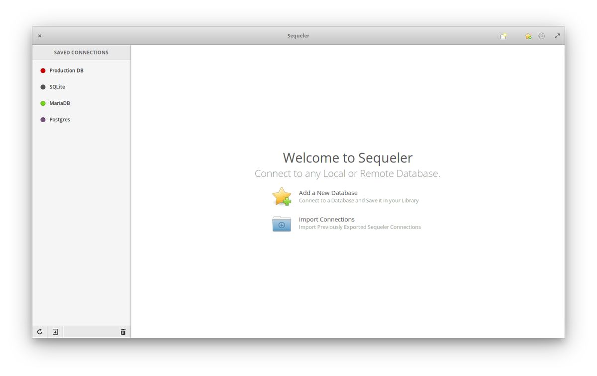The height and width of the screenshot is (376, 597).
Task: Click the green dot beside MariaDB
Action: (x=43, y=103)
